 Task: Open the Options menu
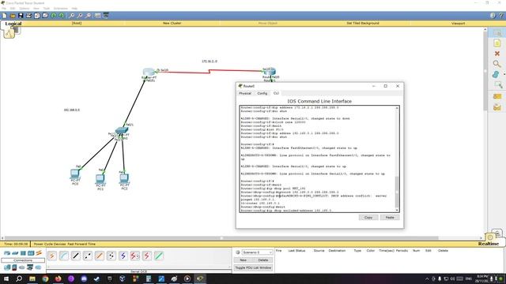pos(25,9)
